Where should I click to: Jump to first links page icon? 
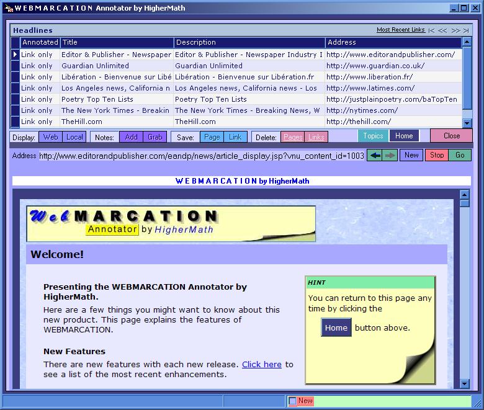pos(431,30)
